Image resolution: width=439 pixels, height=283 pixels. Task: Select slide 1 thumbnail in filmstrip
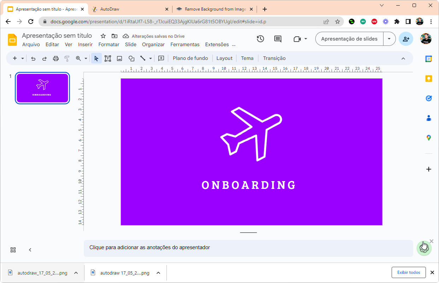click(42, 88)
